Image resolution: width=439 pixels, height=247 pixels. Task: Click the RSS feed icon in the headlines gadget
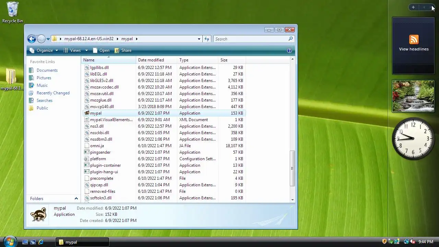[x=414, y=39]
